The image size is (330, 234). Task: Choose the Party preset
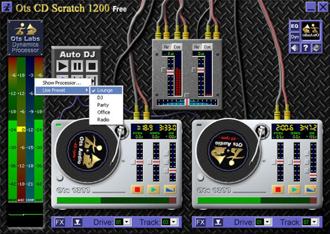(x=103, y=105)
